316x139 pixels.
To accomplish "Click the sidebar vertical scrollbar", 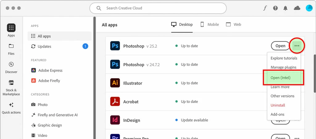I will (94, 78).
